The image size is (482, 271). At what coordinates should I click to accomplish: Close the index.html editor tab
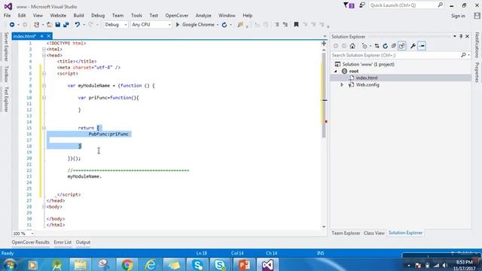point(48,36)
